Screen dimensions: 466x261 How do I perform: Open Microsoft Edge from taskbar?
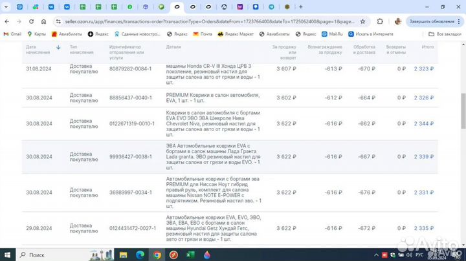(140, 255)
